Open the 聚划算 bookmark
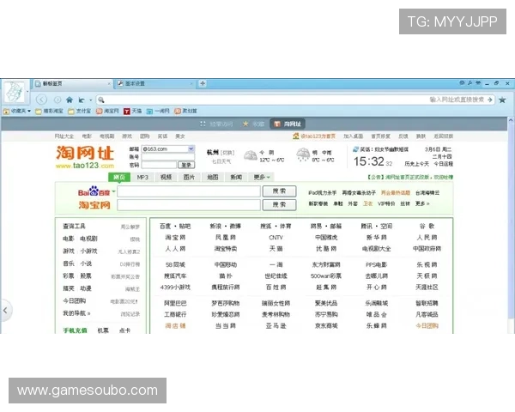The image size is (515, 412). pos(185,111)
